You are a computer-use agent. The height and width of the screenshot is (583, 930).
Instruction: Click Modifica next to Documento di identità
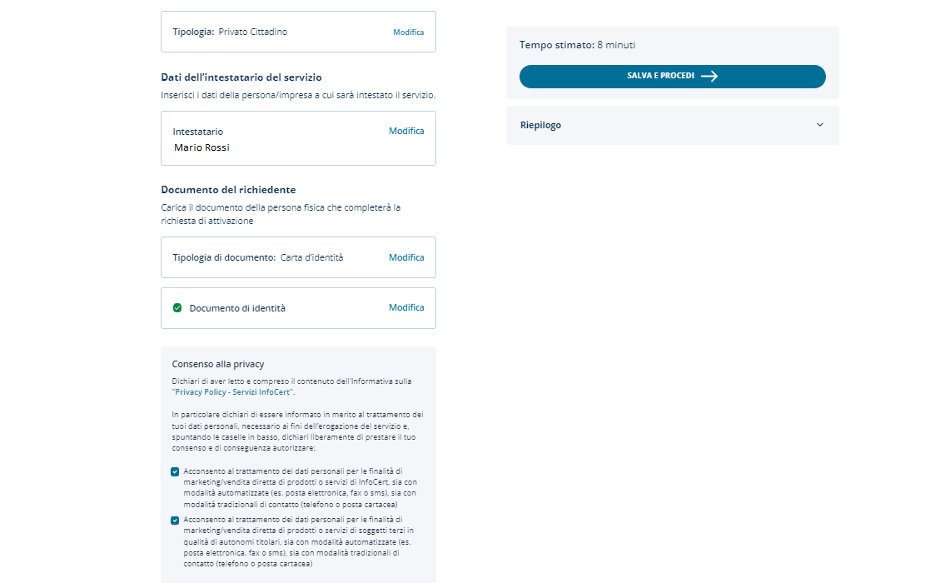(406, 307)
